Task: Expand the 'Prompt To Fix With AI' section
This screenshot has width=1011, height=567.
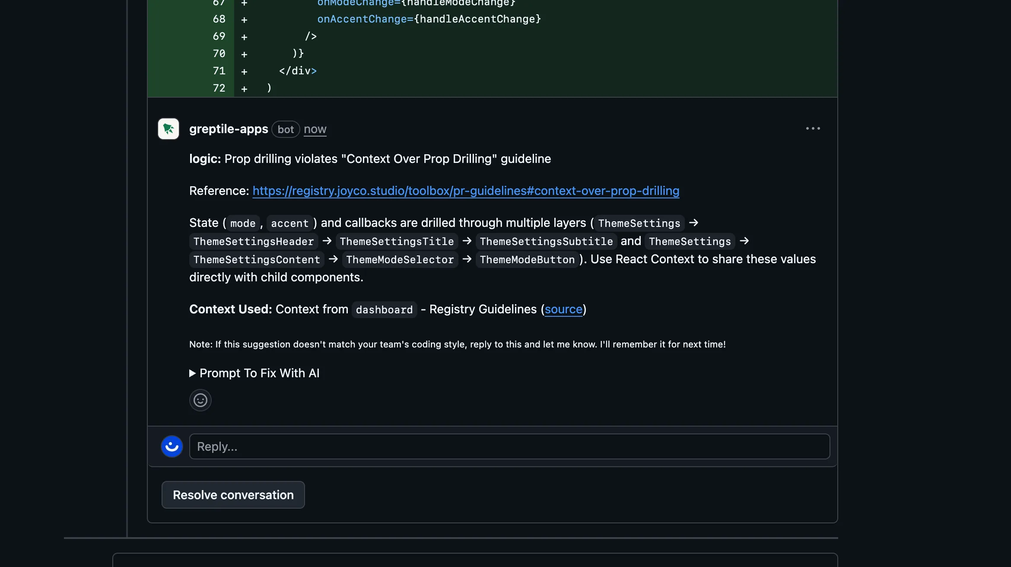Action: click(259, 373)
